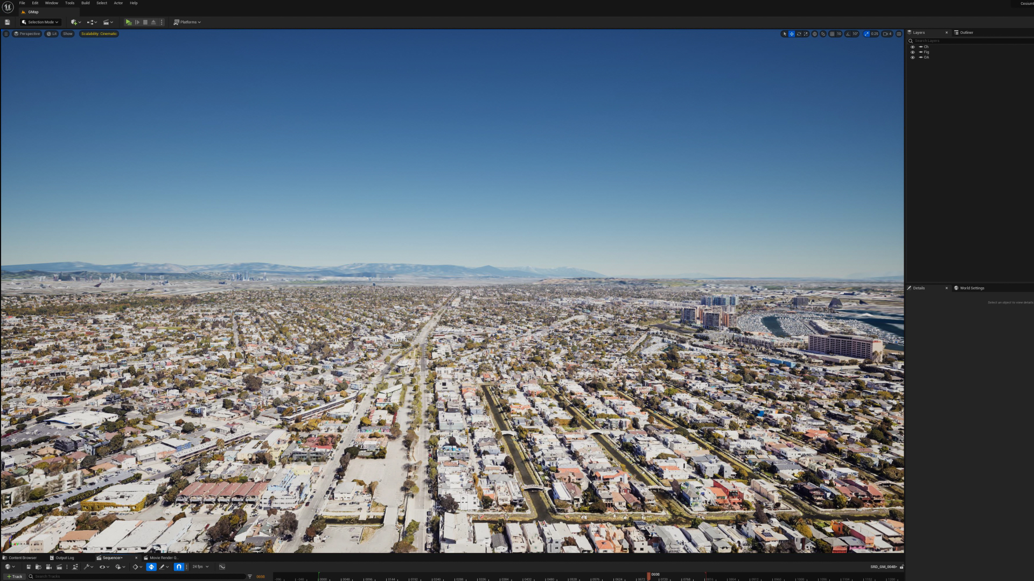
Task: Open the Selection Mode dropdown
Action: (40, 22)
